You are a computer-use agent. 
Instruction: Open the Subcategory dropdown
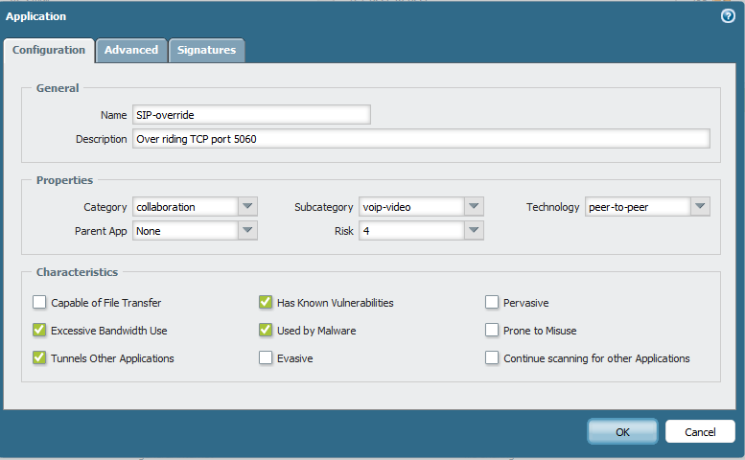point(474,207)
